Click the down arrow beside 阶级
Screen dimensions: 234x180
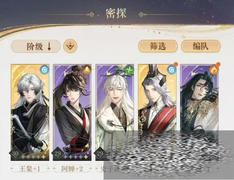49,47
